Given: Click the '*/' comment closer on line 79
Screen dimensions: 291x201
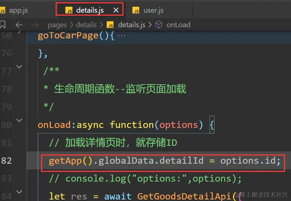Looking at the screenshot, I should click(48, 107).
